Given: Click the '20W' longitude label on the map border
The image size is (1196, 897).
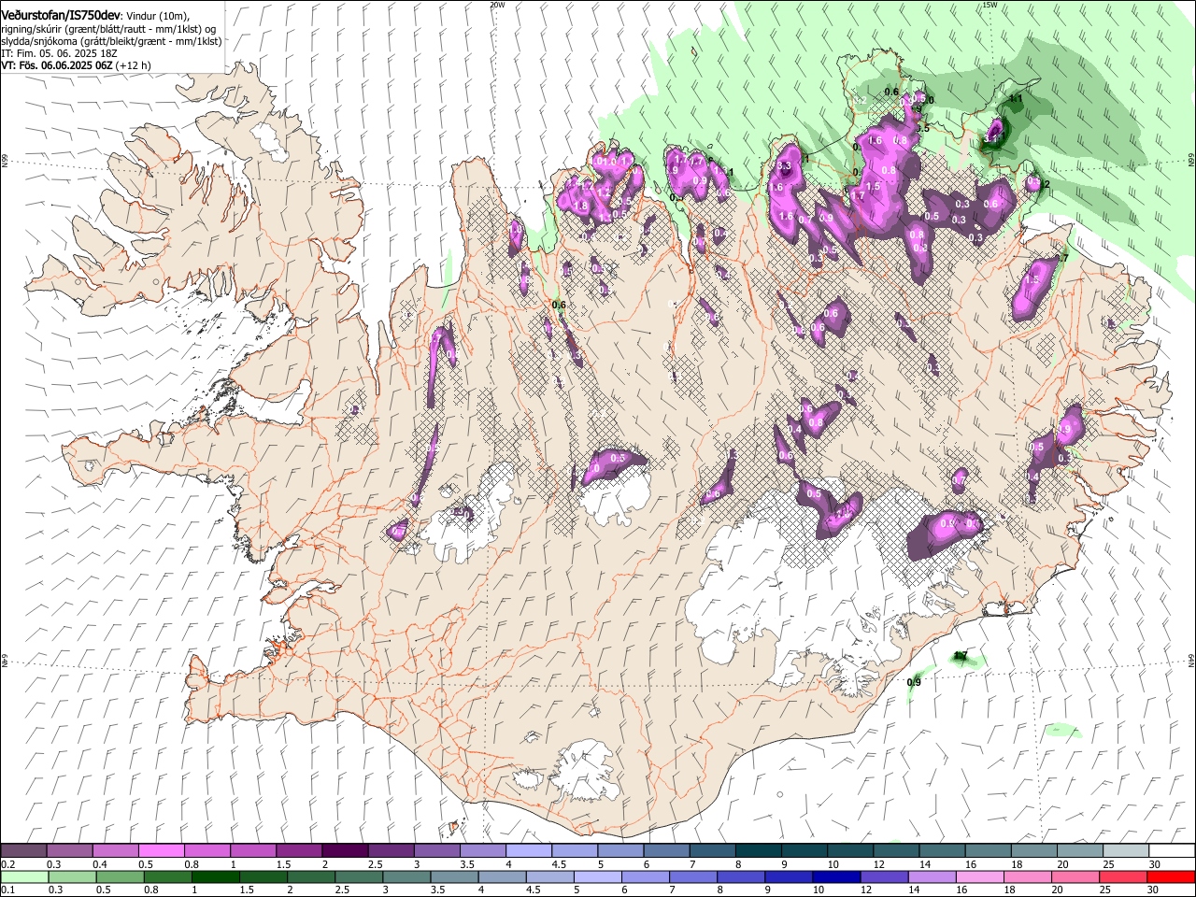Looking at the screenshot, I should tap(497, 5).
